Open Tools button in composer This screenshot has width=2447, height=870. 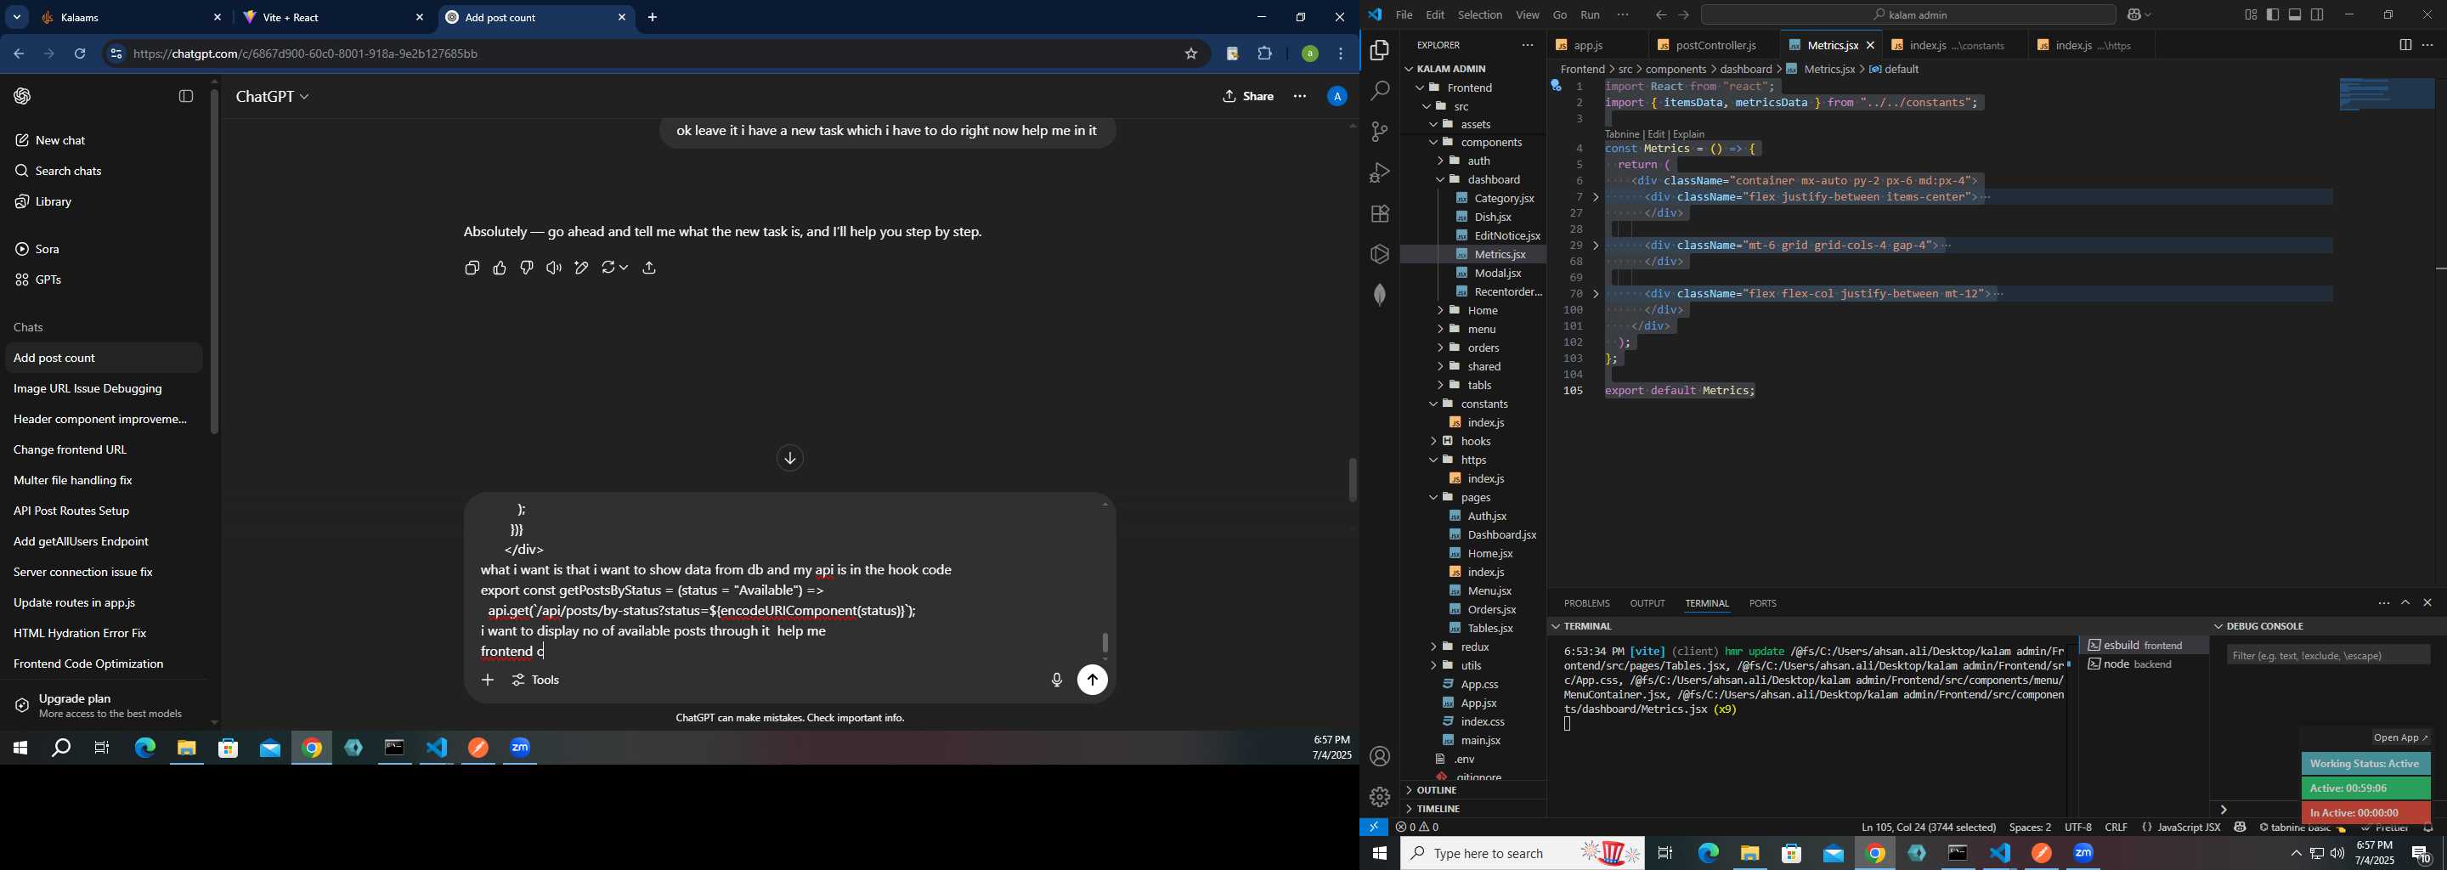click(537, 680)
